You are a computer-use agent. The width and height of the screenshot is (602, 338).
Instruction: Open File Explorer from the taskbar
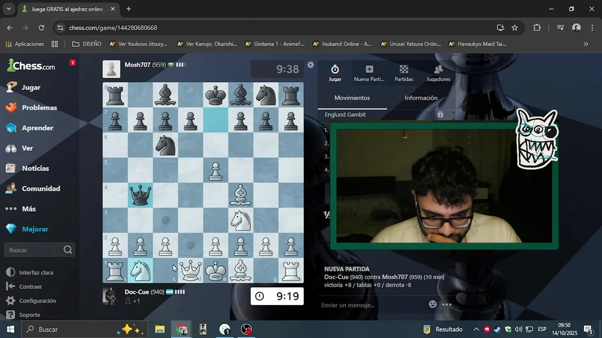tap(160, 329)
